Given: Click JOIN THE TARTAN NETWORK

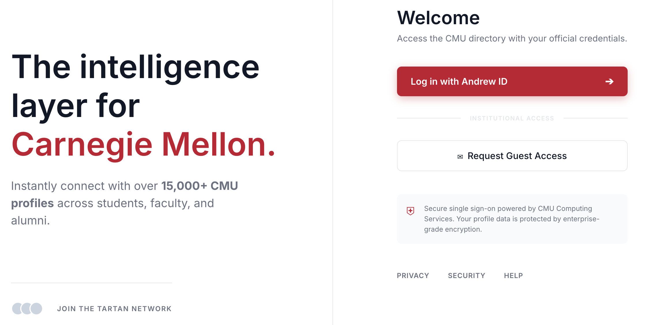Looking at the screenshot, I should coord(114,309).
